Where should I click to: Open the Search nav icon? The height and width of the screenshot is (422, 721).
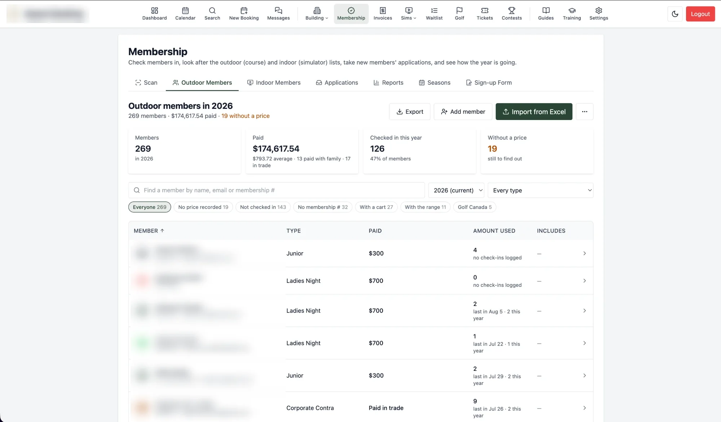[x=212, y=14]
